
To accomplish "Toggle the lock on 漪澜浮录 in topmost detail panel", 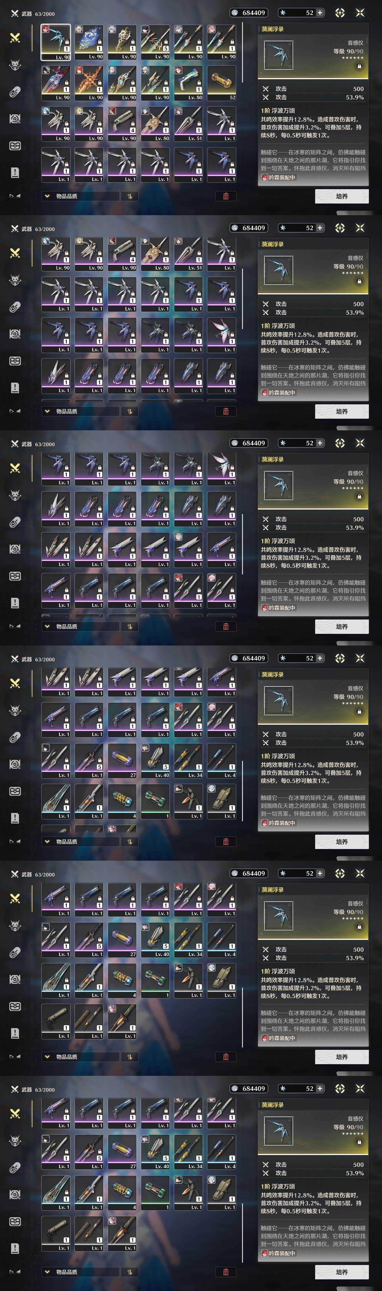I will [x=359, y=66].
